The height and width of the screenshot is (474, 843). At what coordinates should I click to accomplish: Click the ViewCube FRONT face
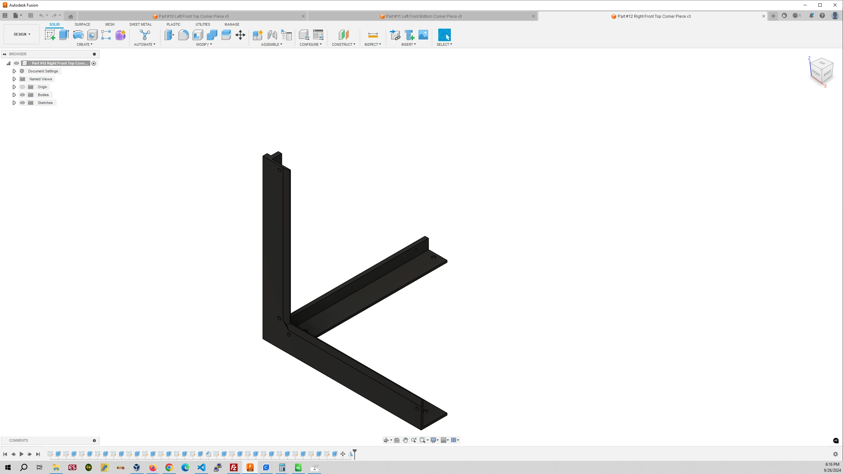(815, 72)
